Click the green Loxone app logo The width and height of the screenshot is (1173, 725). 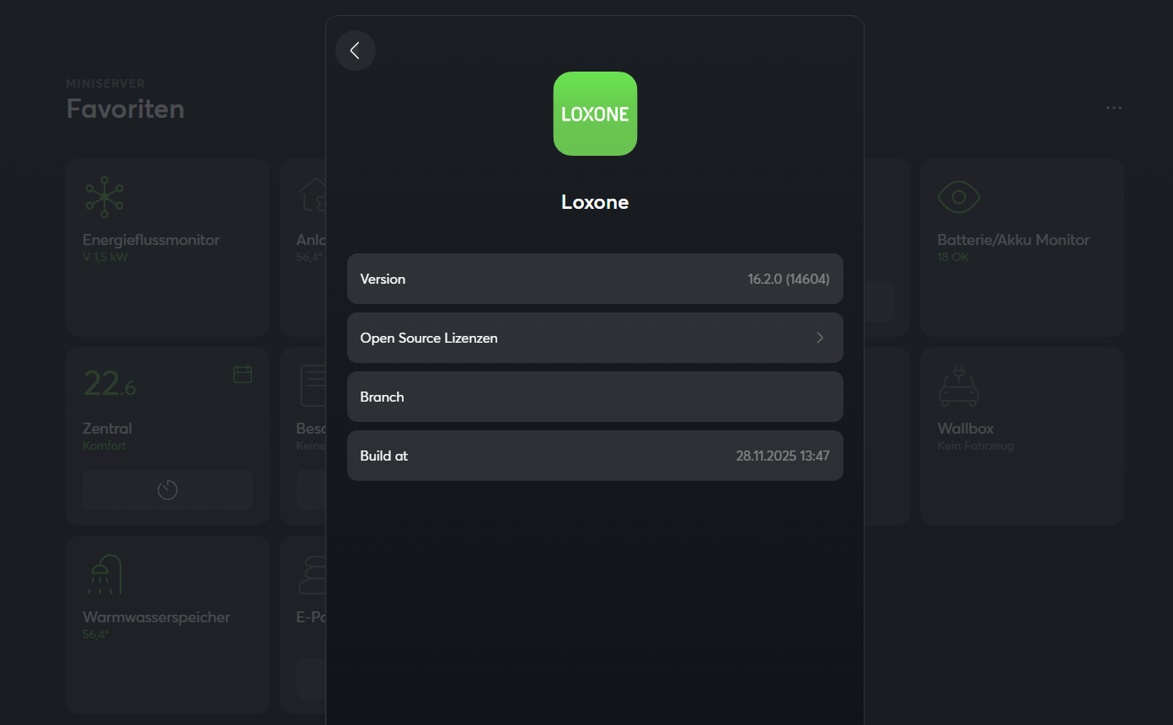tap(595, 114)
